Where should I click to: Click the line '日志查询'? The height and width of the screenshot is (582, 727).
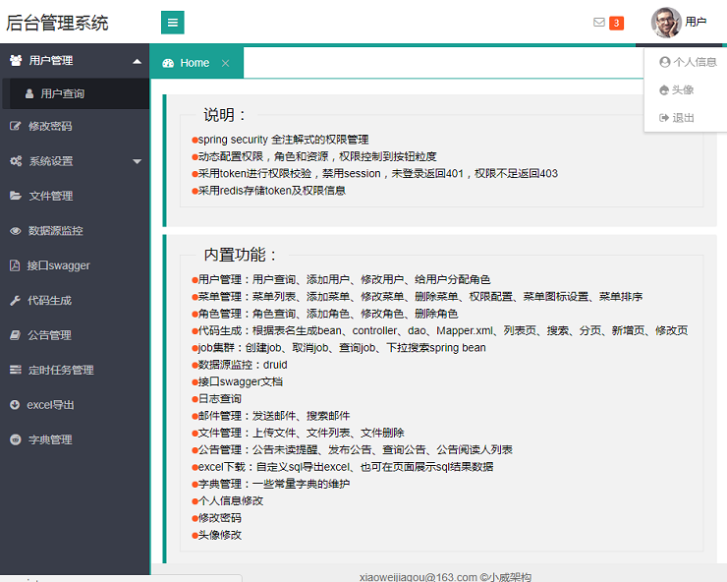(x=220, y=399)
